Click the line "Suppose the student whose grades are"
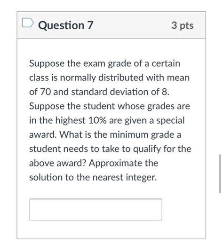The width and height of the screenshot is (223, 252). [110, 106]
